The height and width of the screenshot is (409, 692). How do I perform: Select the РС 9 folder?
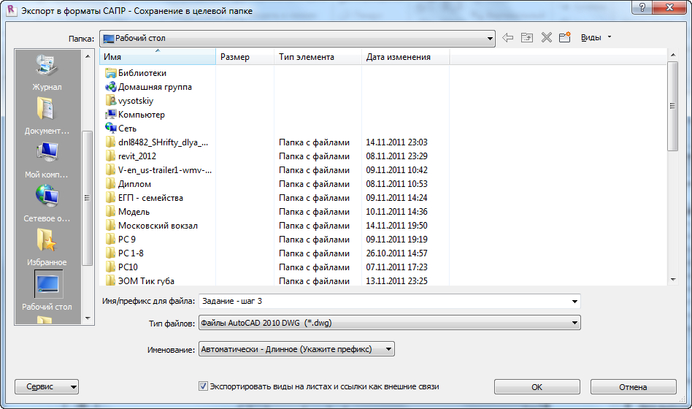tap(120, 240)
